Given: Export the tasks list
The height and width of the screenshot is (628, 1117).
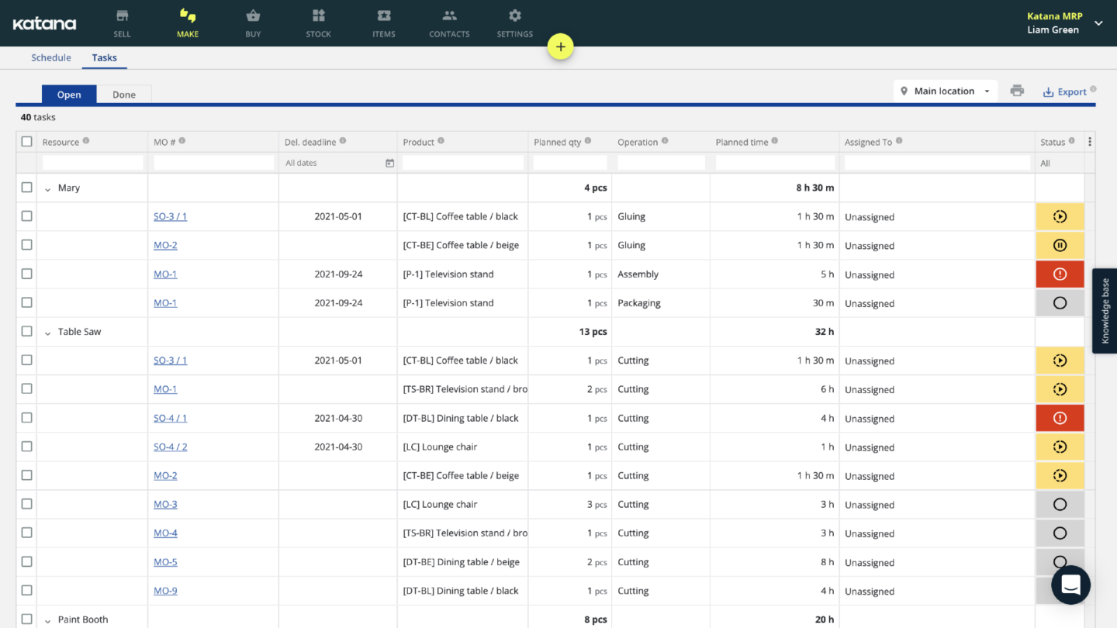Looking at the screenshot, I should (1064, 91).
